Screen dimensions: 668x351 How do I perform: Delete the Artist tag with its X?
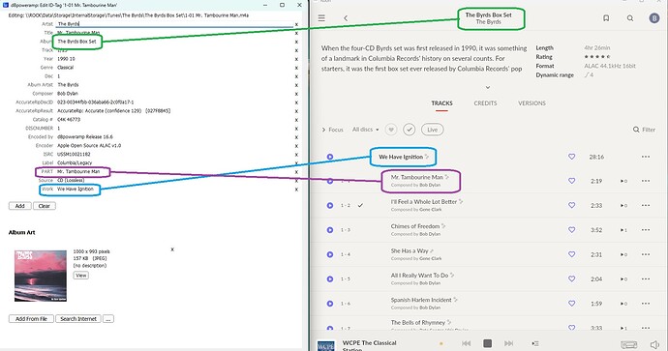296,24
